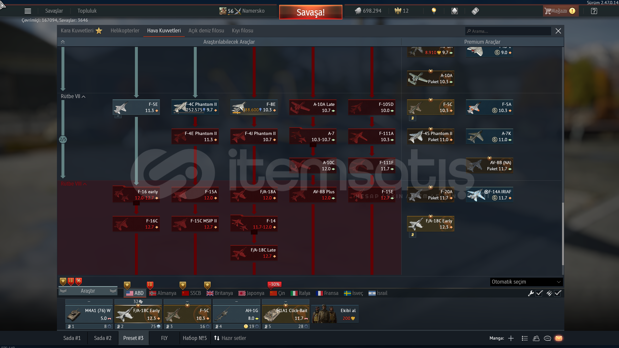Select the F-4S Phantom II pack aircraft
Viewport: 619px width, 348px height.
[x=431, y=136]
